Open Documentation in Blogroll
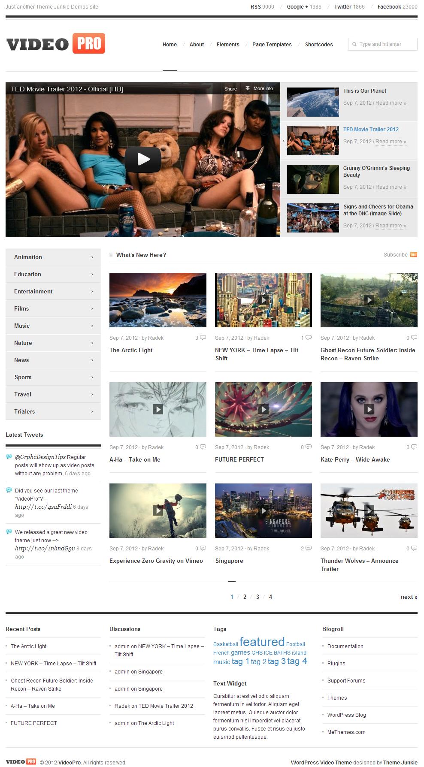Image resolution: width=424 pixels, height=767 pixels. pos(345,646)
